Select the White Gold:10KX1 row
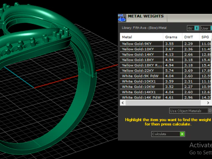This screenshot has height=159, width=212. coord(166,81)
